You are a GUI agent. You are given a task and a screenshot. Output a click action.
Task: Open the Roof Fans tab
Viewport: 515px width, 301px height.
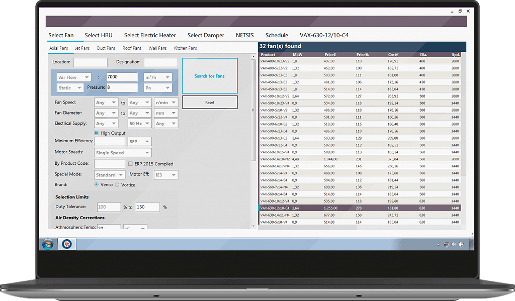[x=132, y=48]
